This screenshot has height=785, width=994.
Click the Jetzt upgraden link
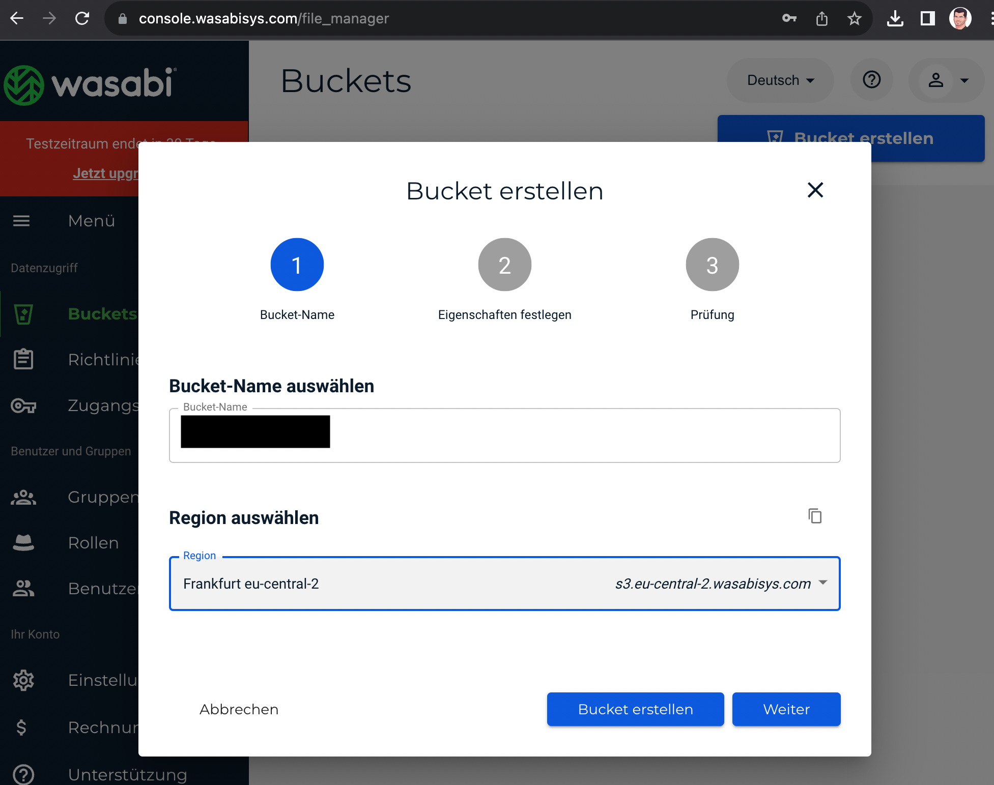pyautogui.click(x=105, y=173)
